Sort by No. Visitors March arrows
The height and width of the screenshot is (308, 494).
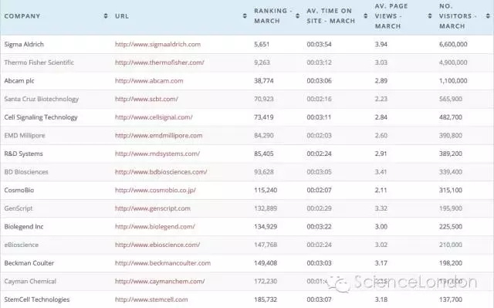(488, 16)
